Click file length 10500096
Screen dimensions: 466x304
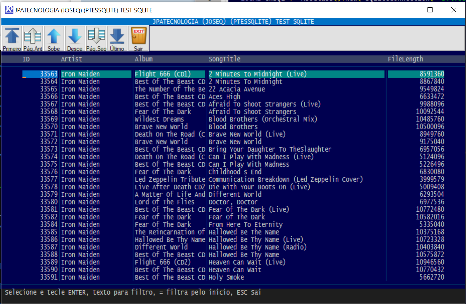tap(430, 127)
